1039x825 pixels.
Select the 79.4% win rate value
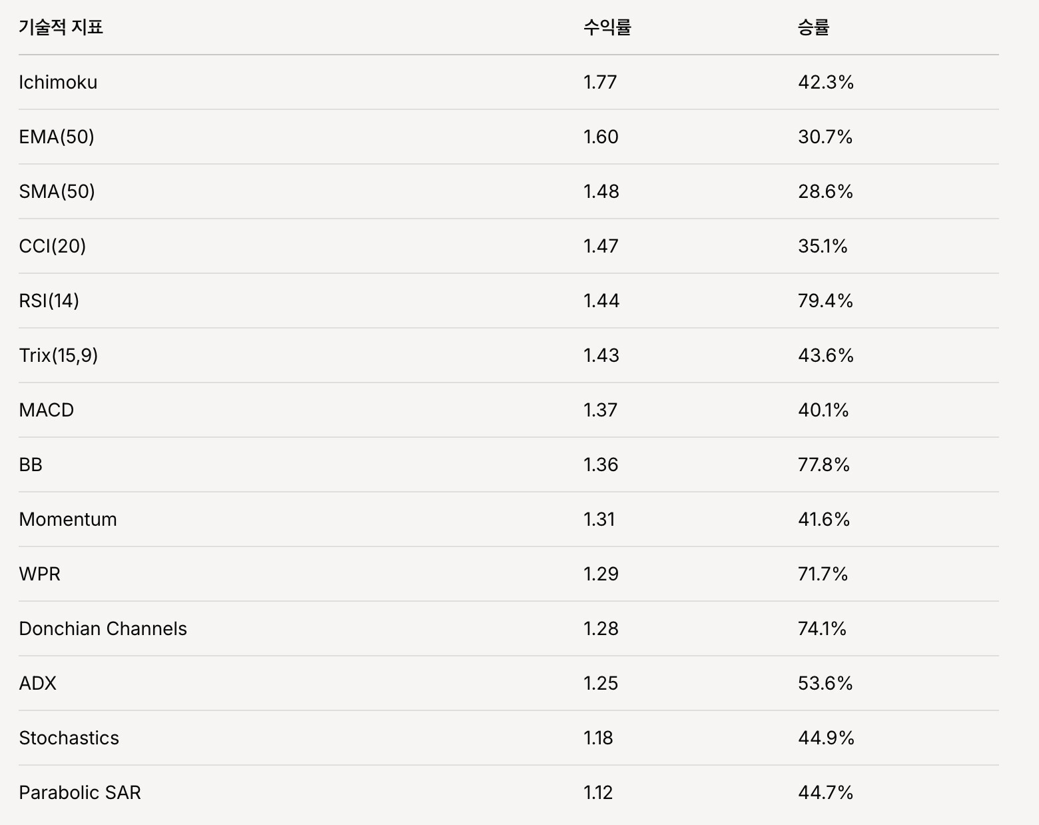[825, 301]
